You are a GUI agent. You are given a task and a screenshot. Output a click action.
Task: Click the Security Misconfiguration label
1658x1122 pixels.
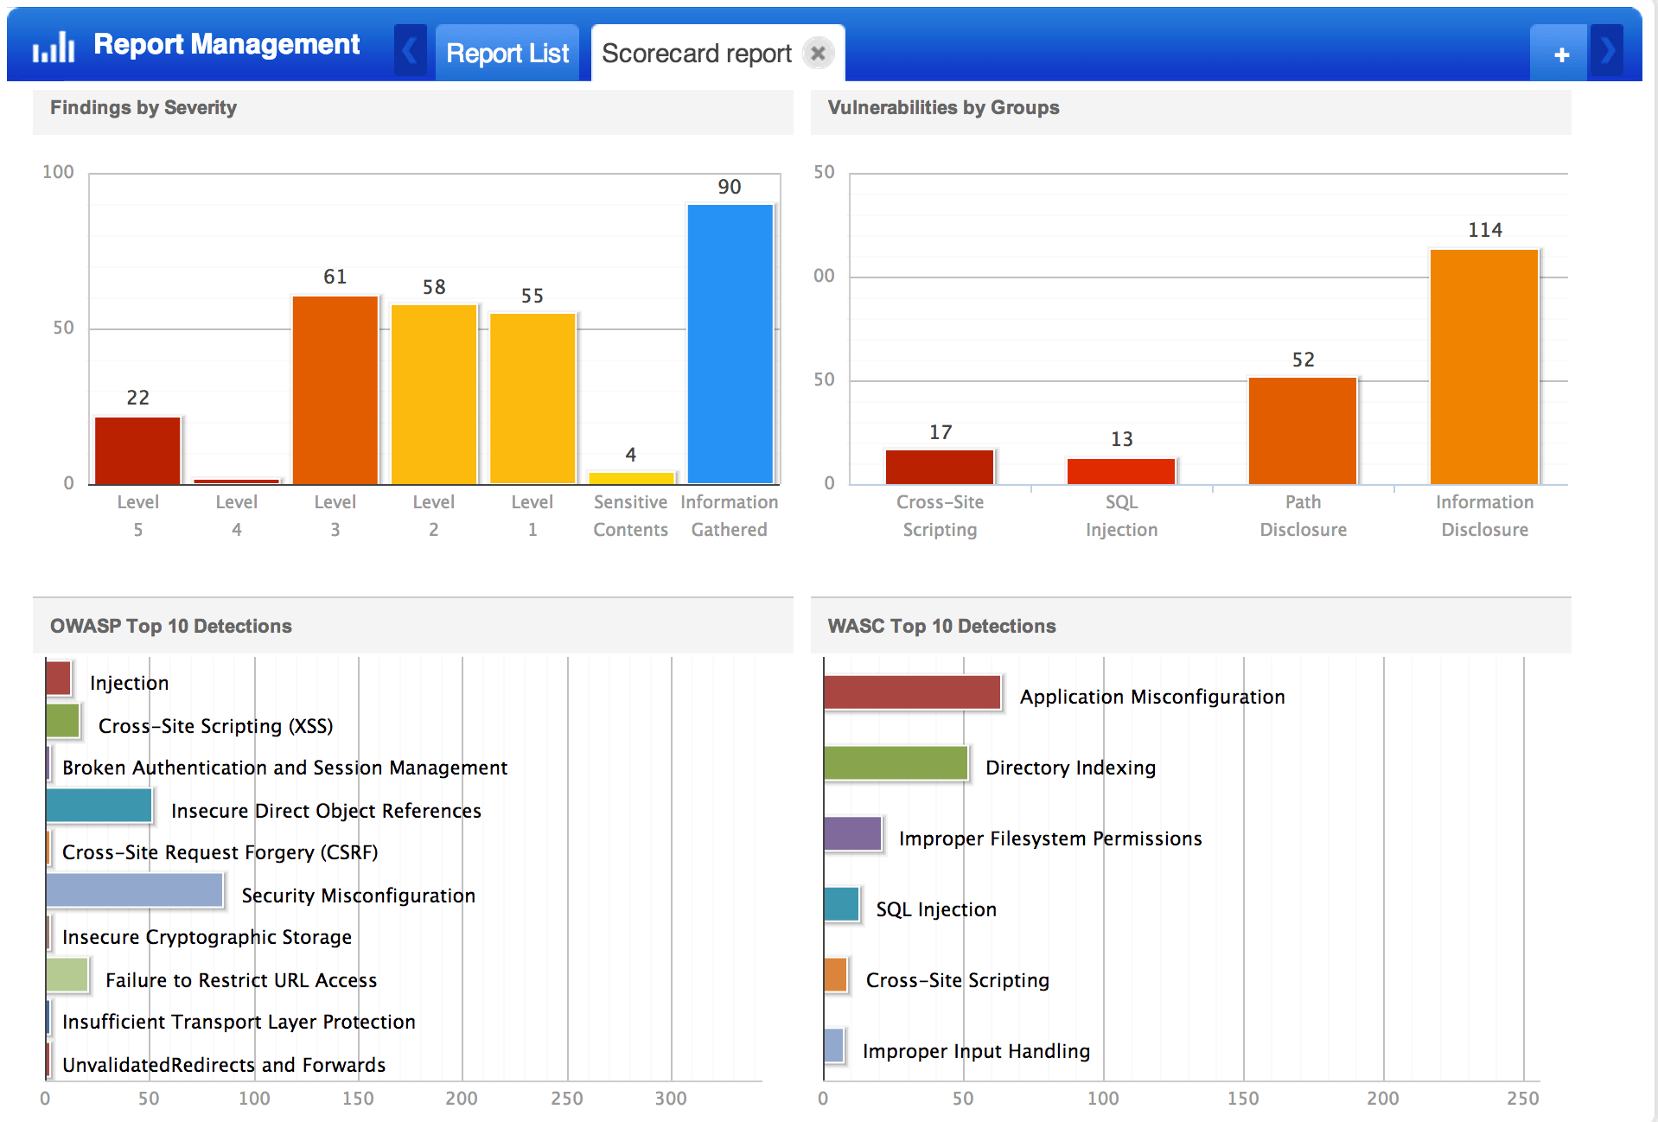coord(358,896)
